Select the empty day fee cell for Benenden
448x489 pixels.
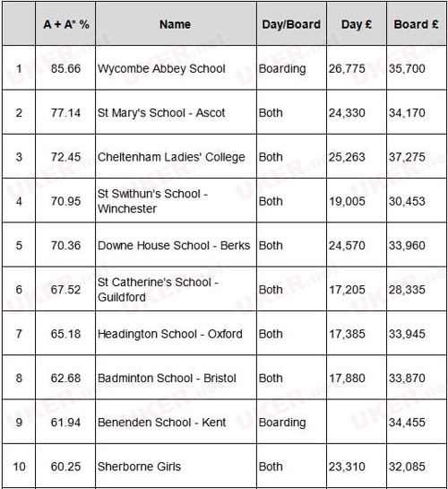(x=357, y=423)
